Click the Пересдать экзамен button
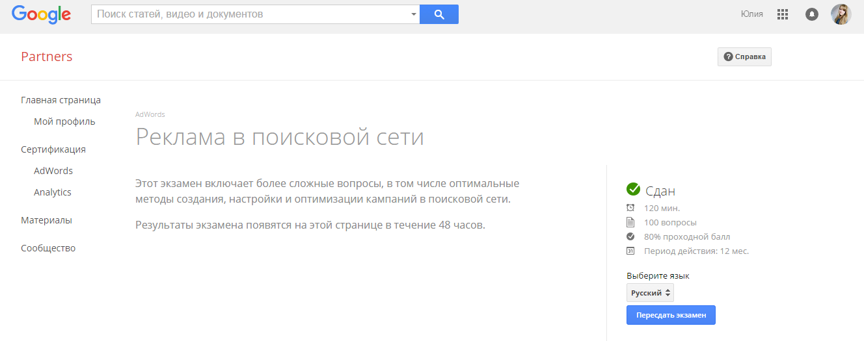Viewport: 864px width, 341px height. click(671, 315)
